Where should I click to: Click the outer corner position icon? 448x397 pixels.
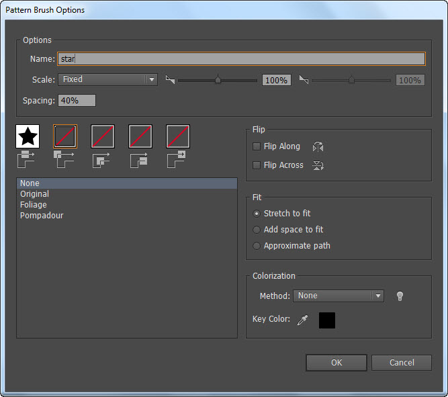pyautogui.click(x=64, y=159)
